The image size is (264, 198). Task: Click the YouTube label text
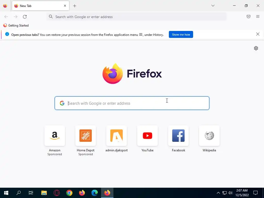point(147,150)
